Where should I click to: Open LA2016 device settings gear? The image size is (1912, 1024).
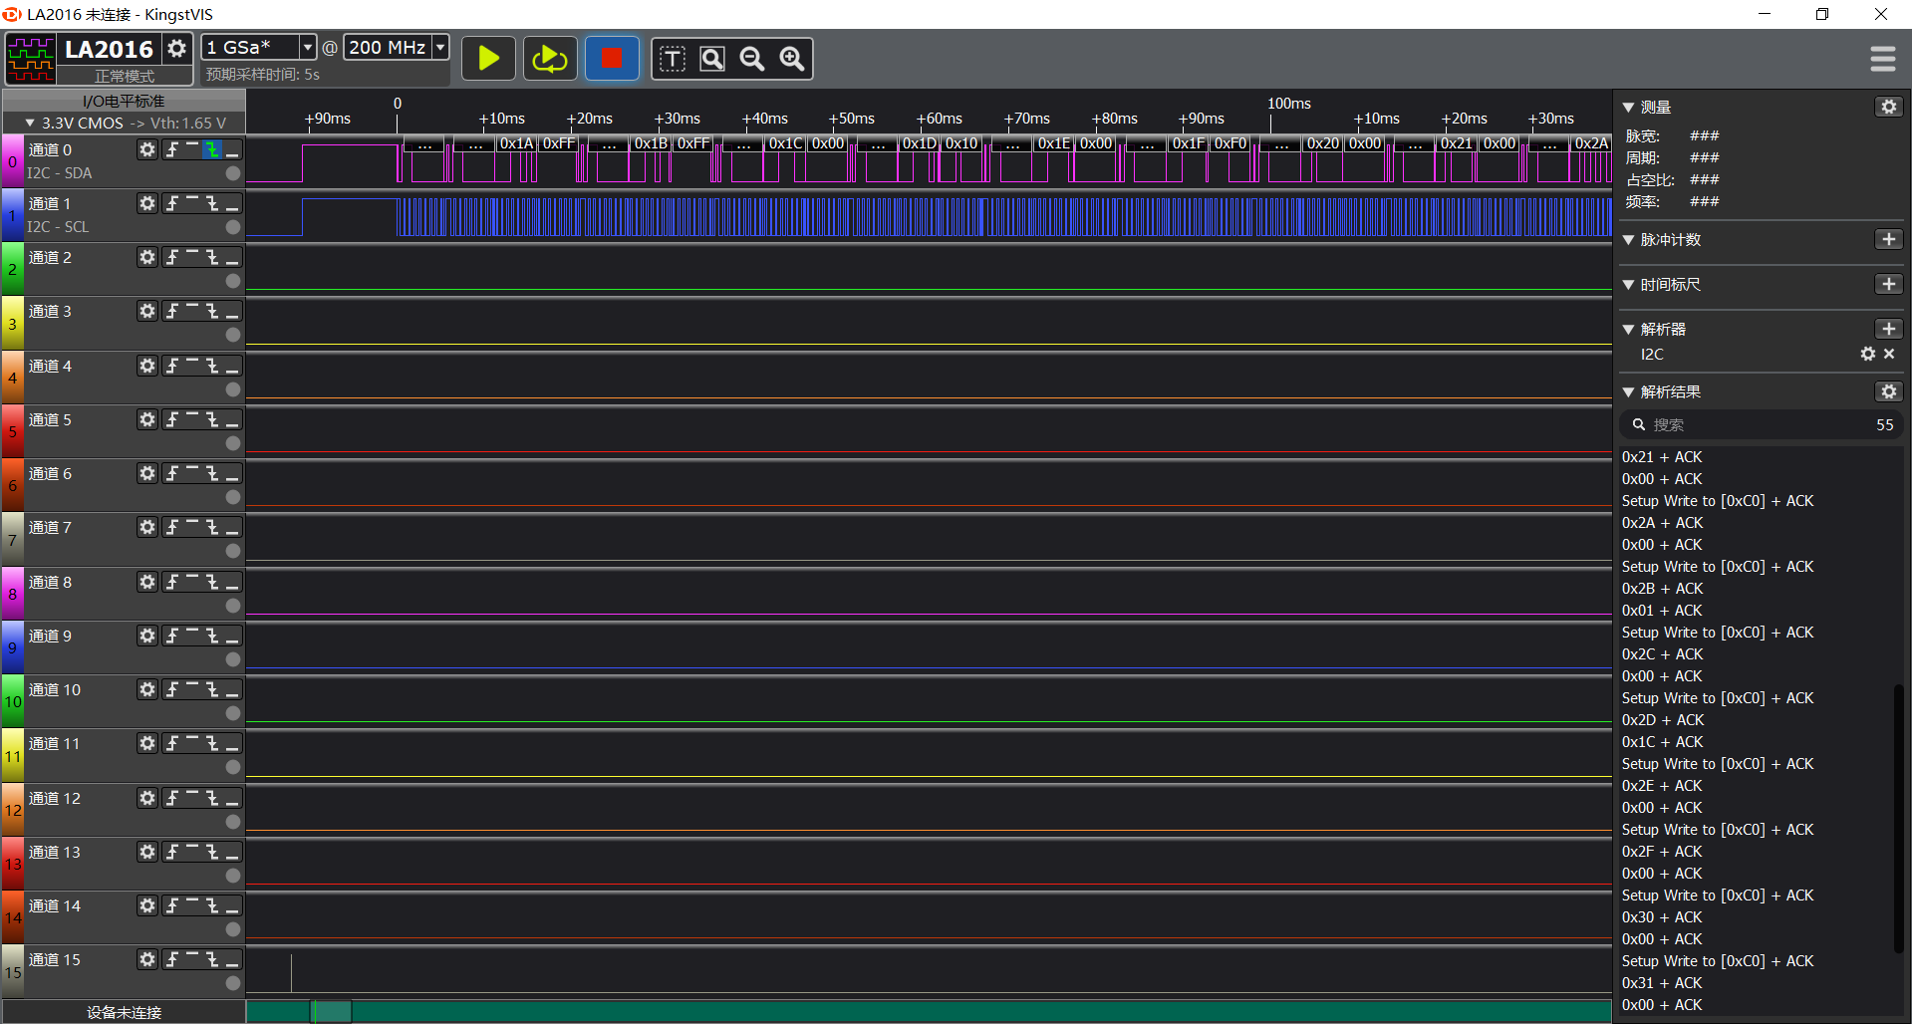pos(176,49)
